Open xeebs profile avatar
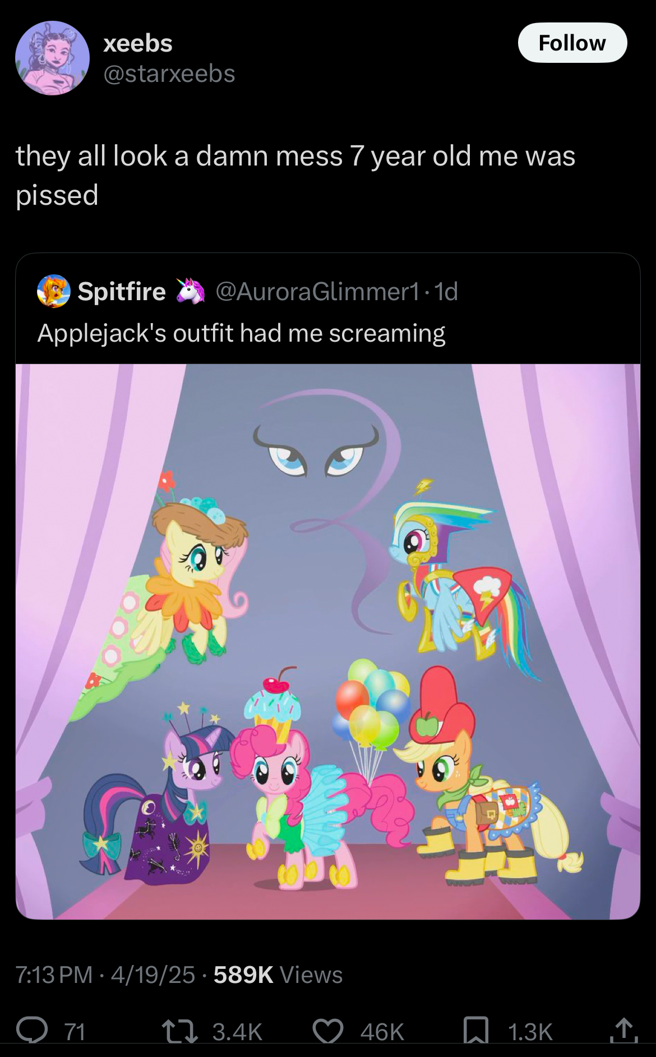Viewport: 656px width, 1057px height. 52,58
